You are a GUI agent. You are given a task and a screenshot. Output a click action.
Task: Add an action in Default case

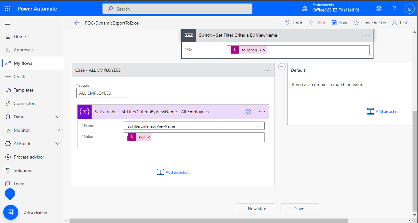click(383, 112)
